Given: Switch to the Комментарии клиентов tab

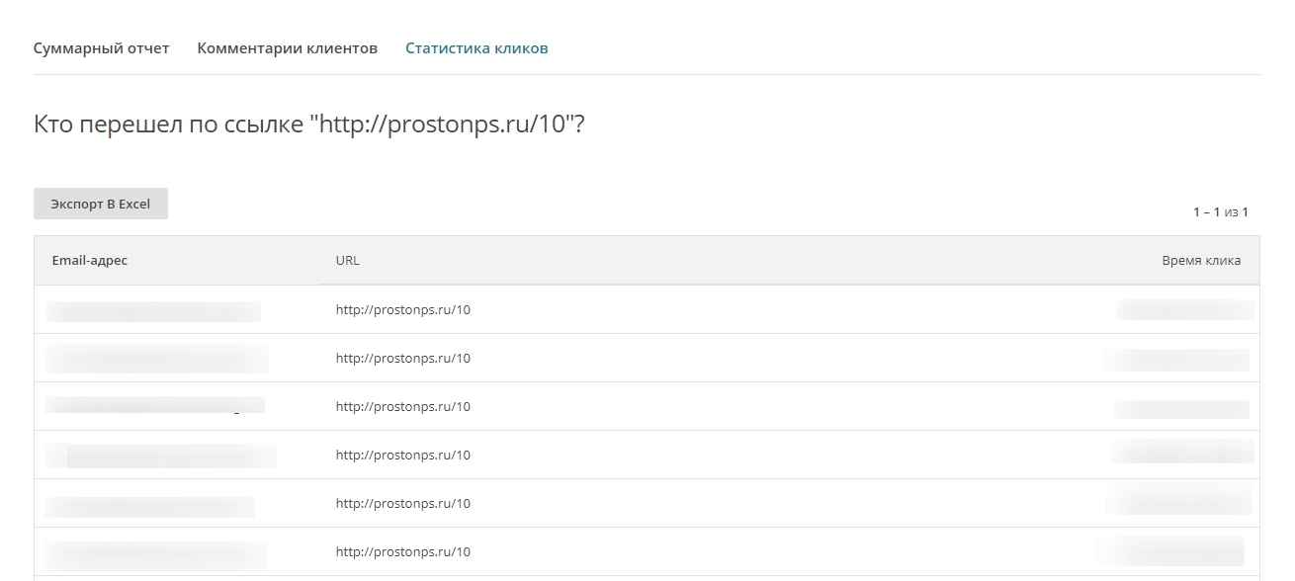Looking at the screenshot, I should 287,48.
